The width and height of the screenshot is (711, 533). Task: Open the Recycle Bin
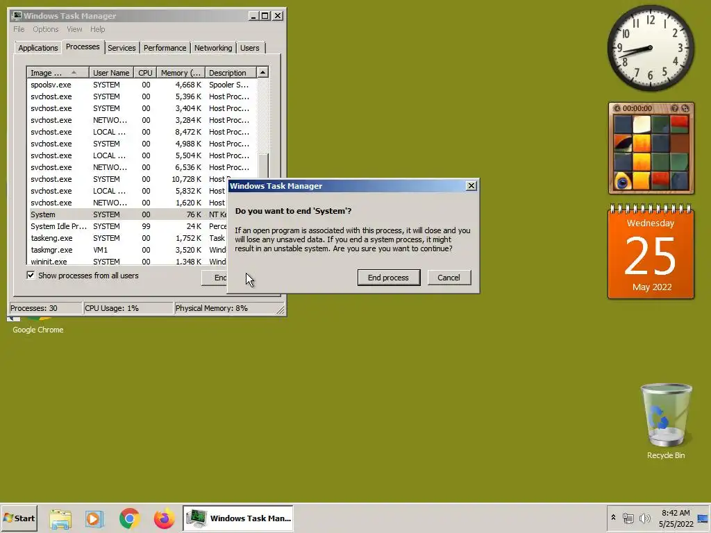pos(666,421)
